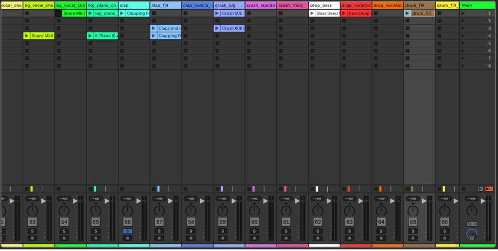Click the Main track volume fader
Image resolution: width=498 pixels, height=251 pixels.
483,201
